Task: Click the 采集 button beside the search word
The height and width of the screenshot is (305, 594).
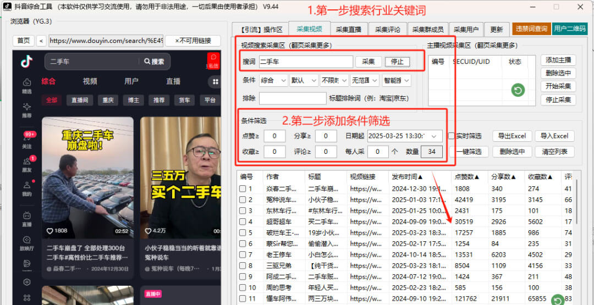Action: (x=369, y=62)
